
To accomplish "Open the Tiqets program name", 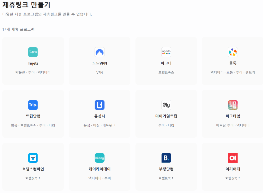I will (33, 63).
